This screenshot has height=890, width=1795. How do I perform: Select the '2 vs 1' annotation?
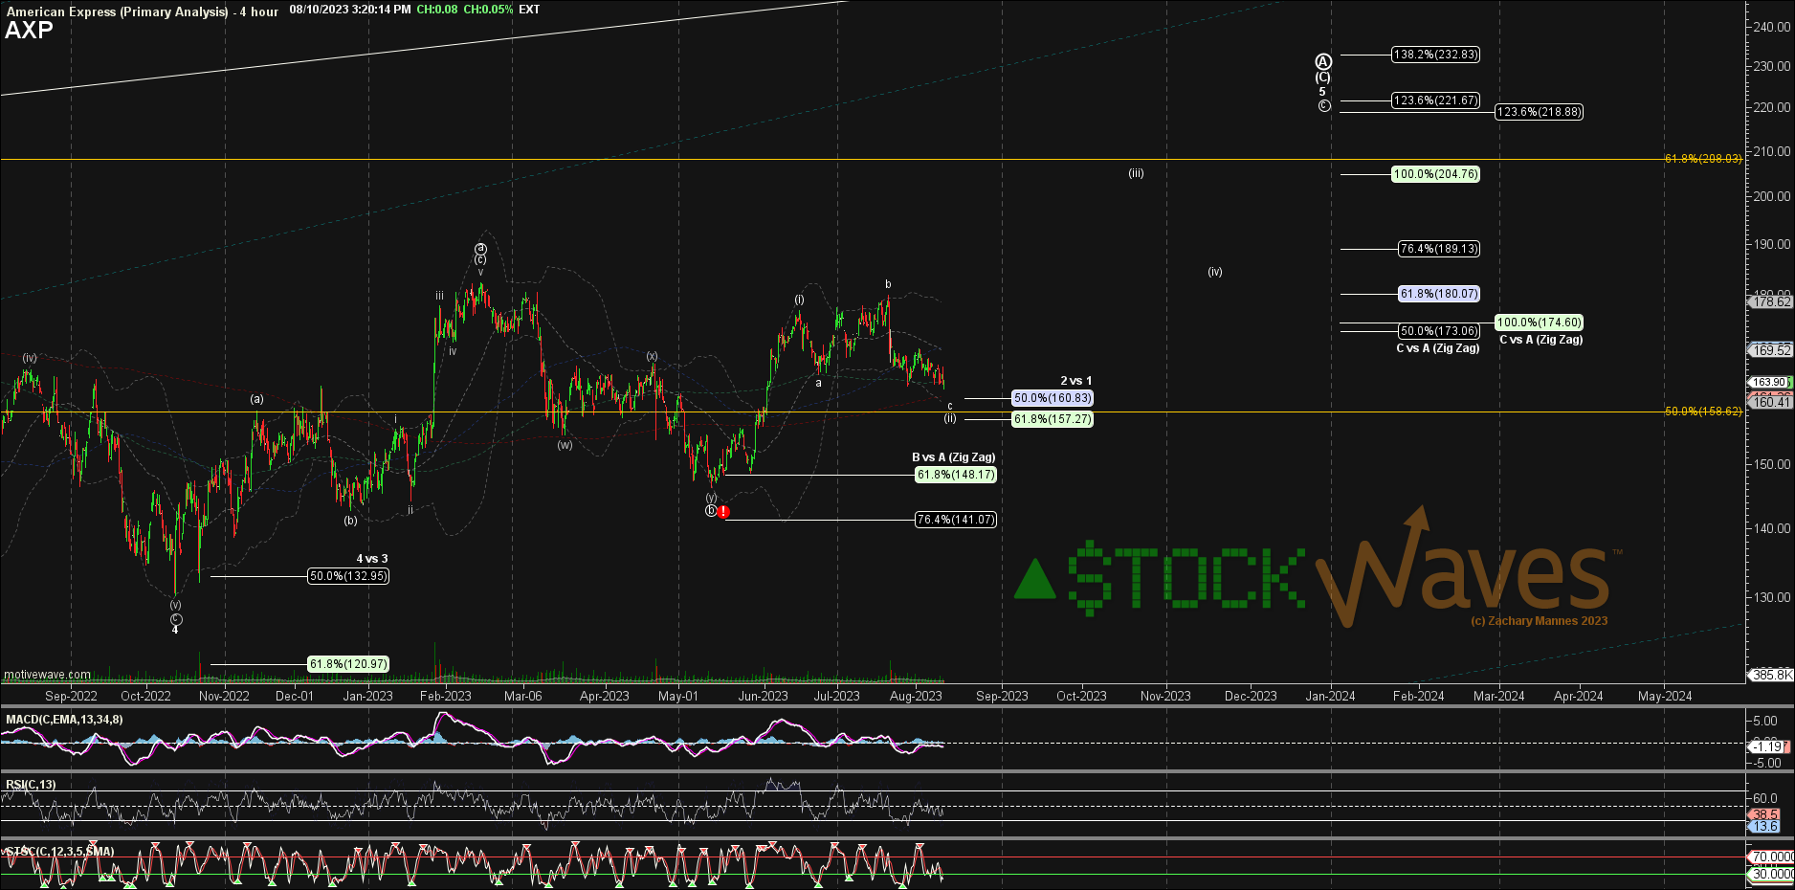coord(1075,381)
